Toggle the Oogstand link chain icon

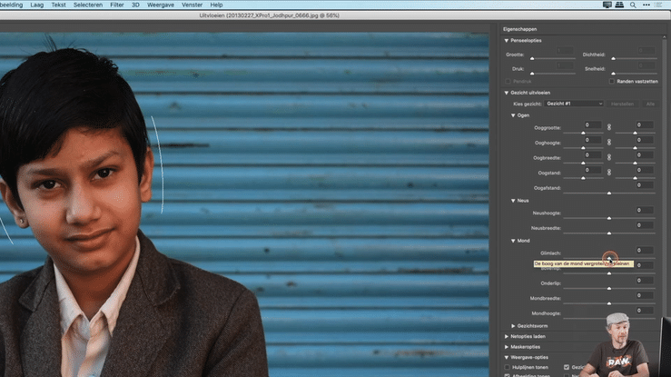pyautogui.click(x=609, y=172)
